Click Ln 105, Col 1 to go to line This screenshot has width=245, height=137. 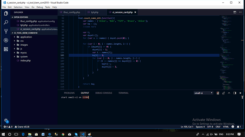point(187,127)
